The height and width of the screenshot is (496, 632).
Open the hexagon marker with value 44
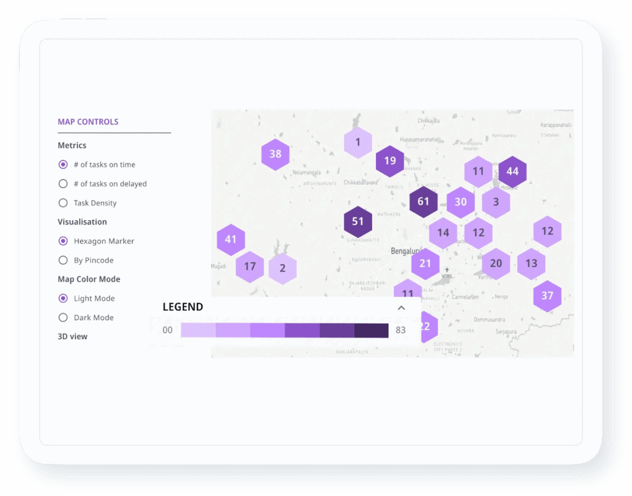click(x=512, y=172)
